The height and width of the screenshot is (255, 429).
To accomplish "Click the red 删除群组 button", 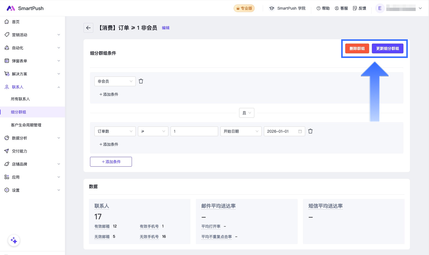I will 357,48.
